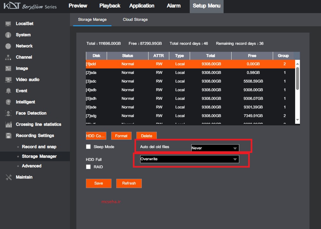Click the Crossing line statistics chart icon
The height and width of the screenshot is (229, 321).
pos(8,124)
